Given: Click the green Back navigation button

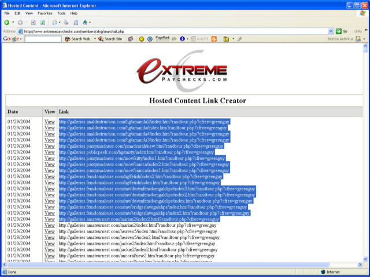Looking at the screenshot, I should pos(6,22).
